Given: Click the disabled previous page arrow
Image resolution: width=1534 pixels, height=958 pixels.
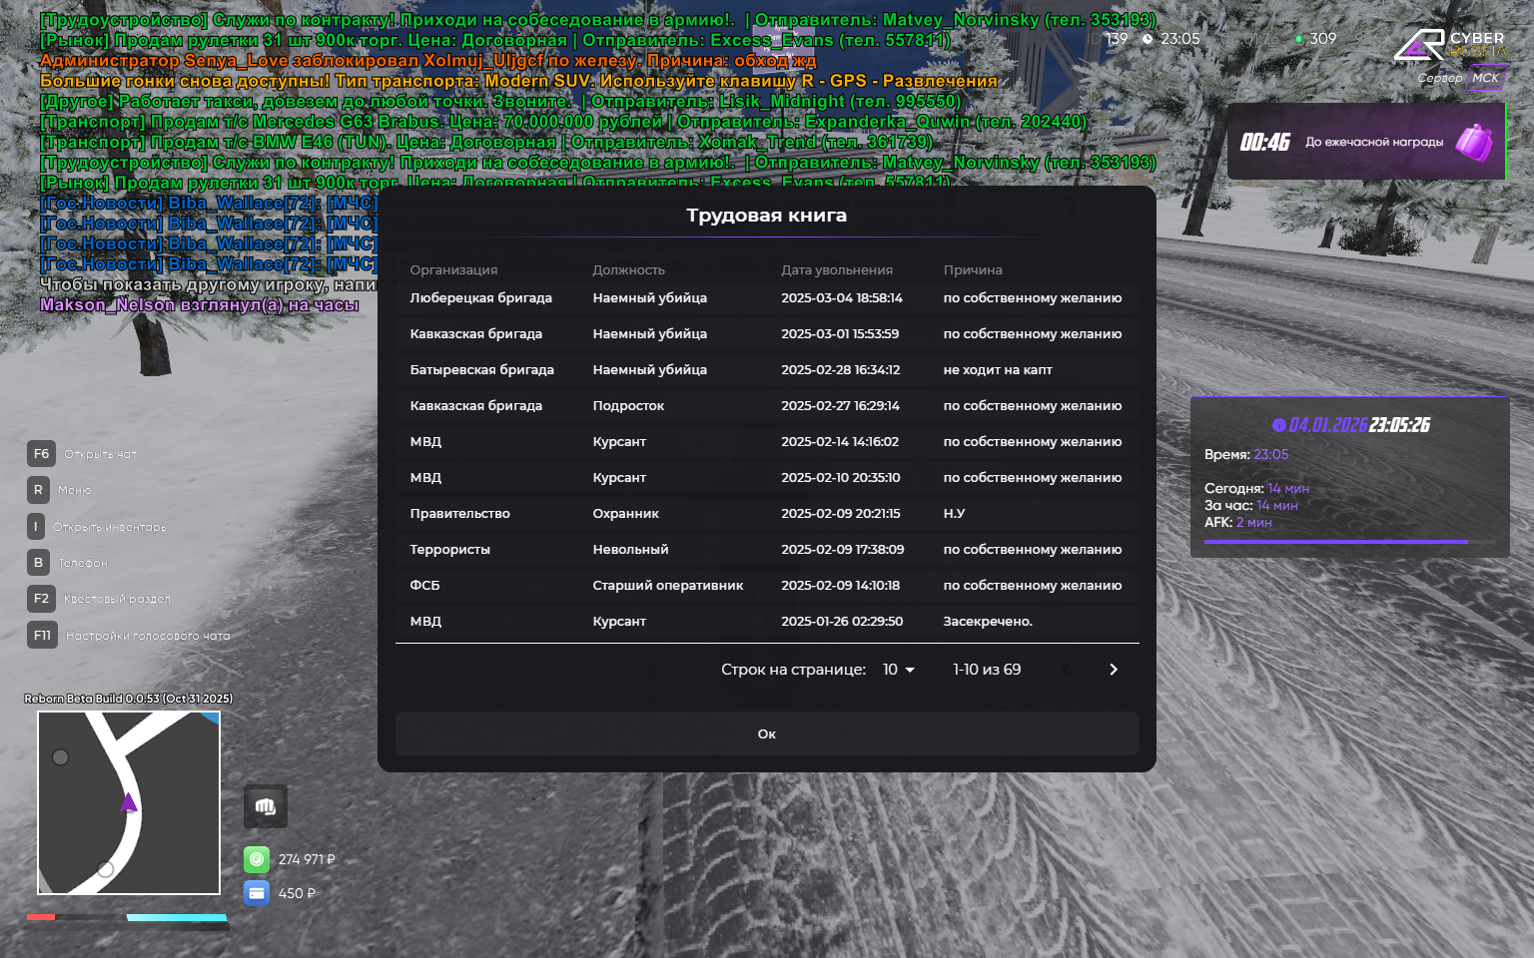Looking at the screenshot, I should tap(1066, 670).
